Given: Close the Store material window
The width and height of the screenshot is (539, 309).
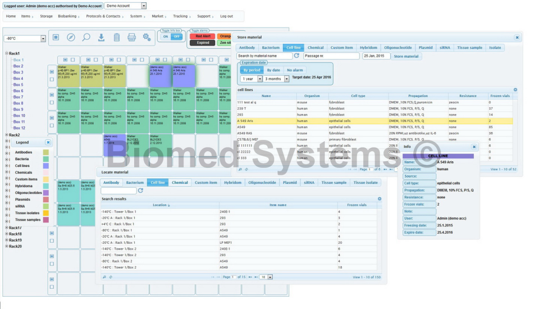Looking at the screenshot, I should (x=517, y=37).
